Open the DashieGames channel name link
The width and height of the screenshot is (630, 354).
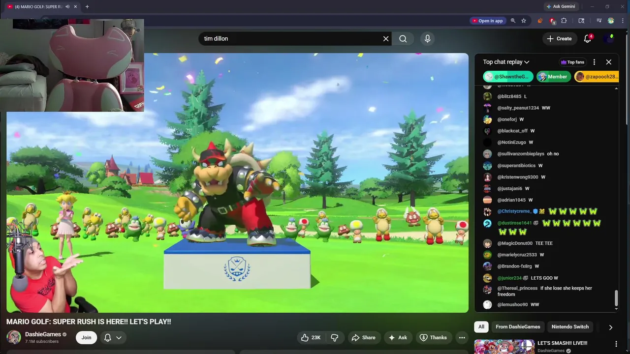pyautogui.click(x=43, y=334)
